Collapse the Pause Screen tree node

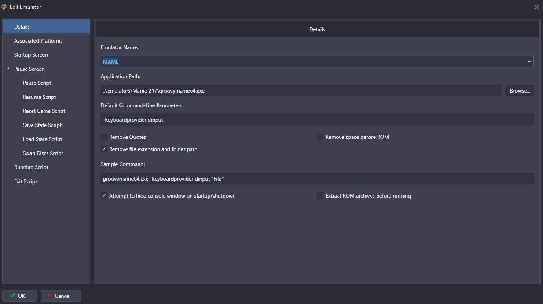(8, 69)
